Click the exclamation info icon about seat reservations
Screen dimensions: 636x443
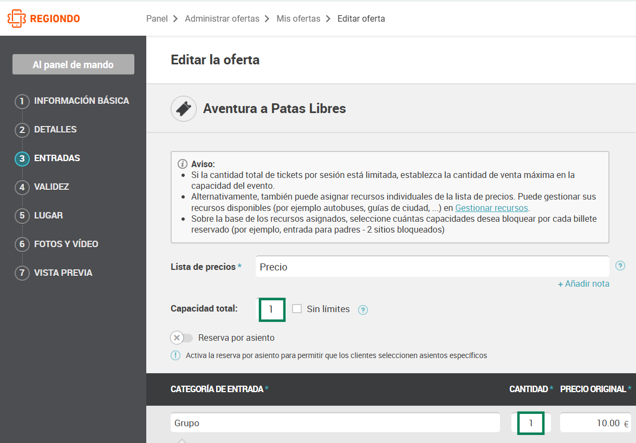tap(175, 355)
